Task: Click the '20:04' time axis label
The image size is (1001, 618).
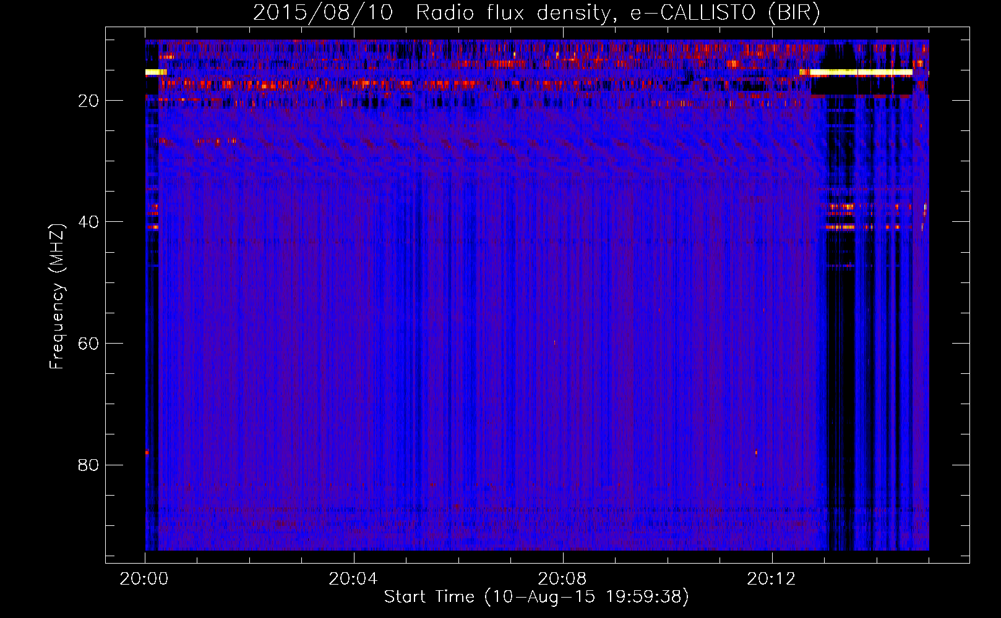Action: point(353,579)
